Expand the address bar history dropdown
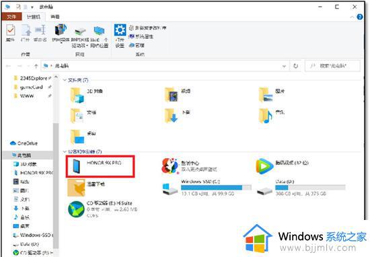The image size is (370, 257). pyautogui.click(x=284, y=66)
